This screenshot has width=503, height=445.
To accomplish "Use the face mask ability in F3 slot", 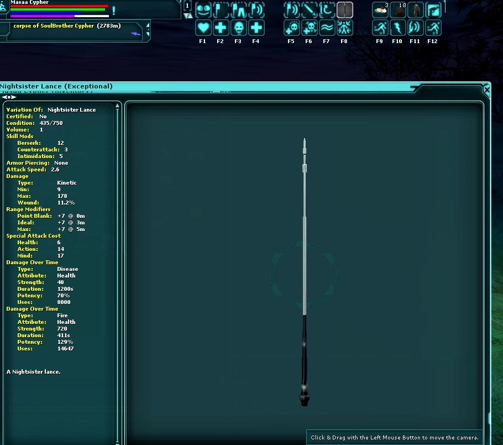I will [238, 28].
